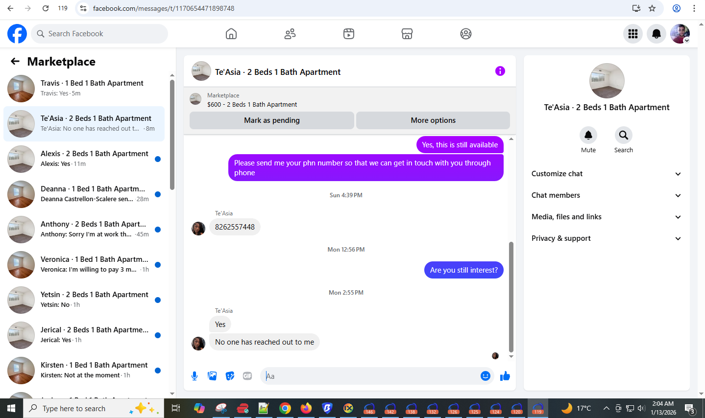
Task: Select Te'Asia conversation in the list
Action: [84, 124]
